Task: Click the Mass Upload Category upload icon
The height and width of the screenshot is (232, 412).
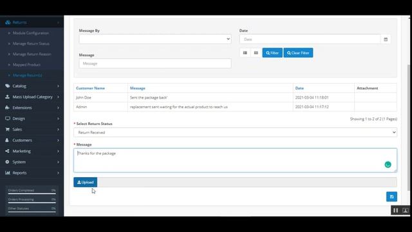Action: [7, 97]
